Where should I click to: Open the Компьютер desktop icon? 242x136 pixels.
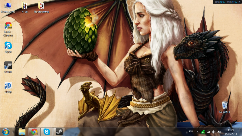[x=8, y=8]
